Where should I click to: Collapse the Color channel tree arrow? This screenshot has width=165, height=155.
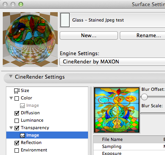(x=11, y=98)
